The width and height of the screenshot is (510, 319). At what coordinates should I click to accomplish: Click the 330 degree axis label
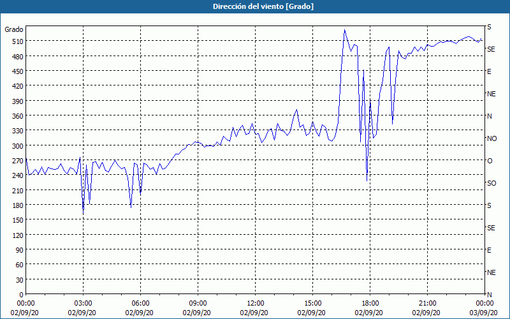pyautogui.click(x=18, y=131)
